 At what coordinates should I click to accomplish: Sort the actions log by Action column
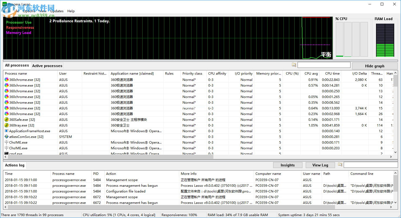142,174
